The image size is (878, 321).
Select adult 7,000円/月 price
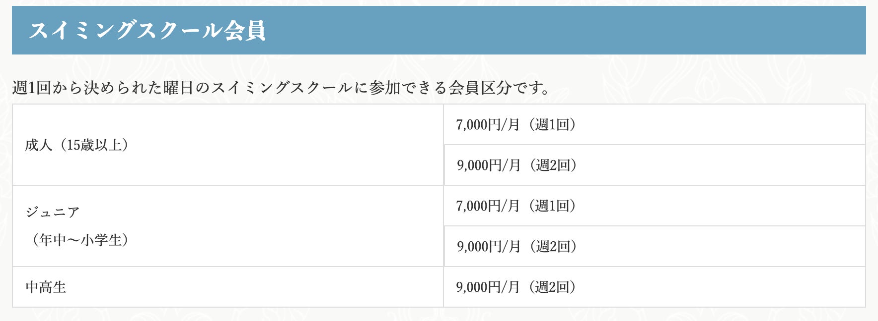pos(488,124)
